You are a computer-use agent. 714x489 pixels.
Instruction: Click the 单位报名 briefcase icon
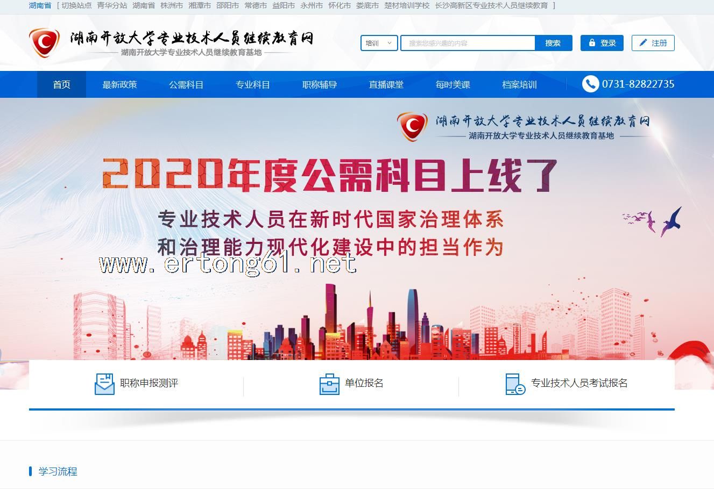(329, 384)
